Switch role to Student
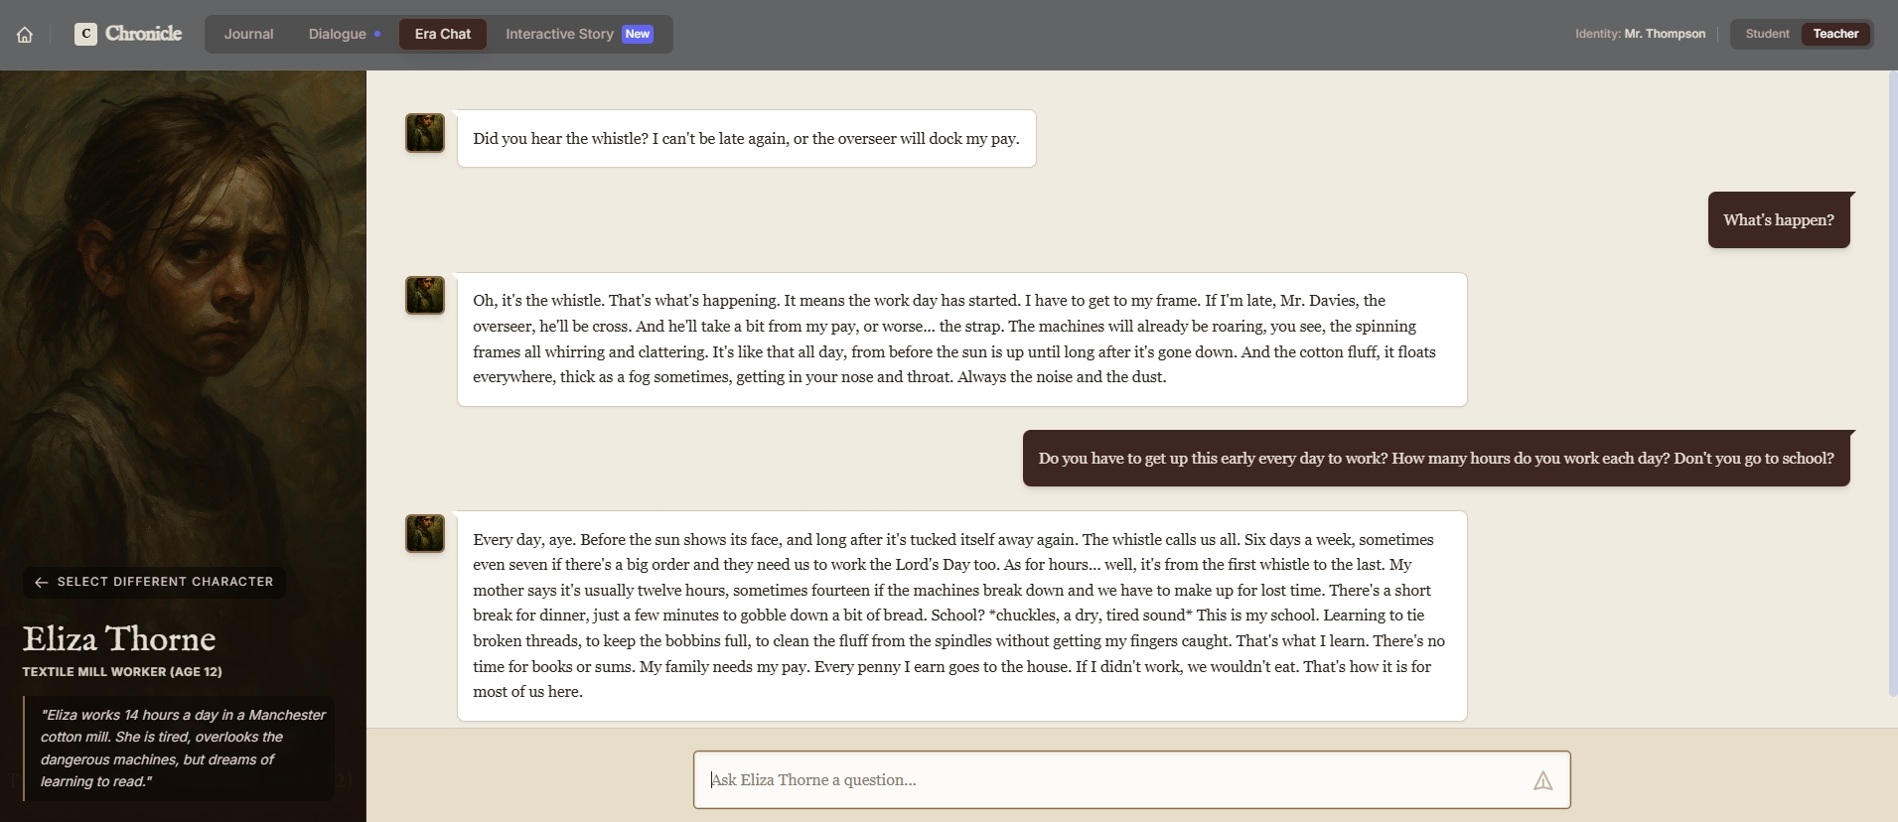The width and height of the screenshot is (1898, 822). [x=1767, y=34]
